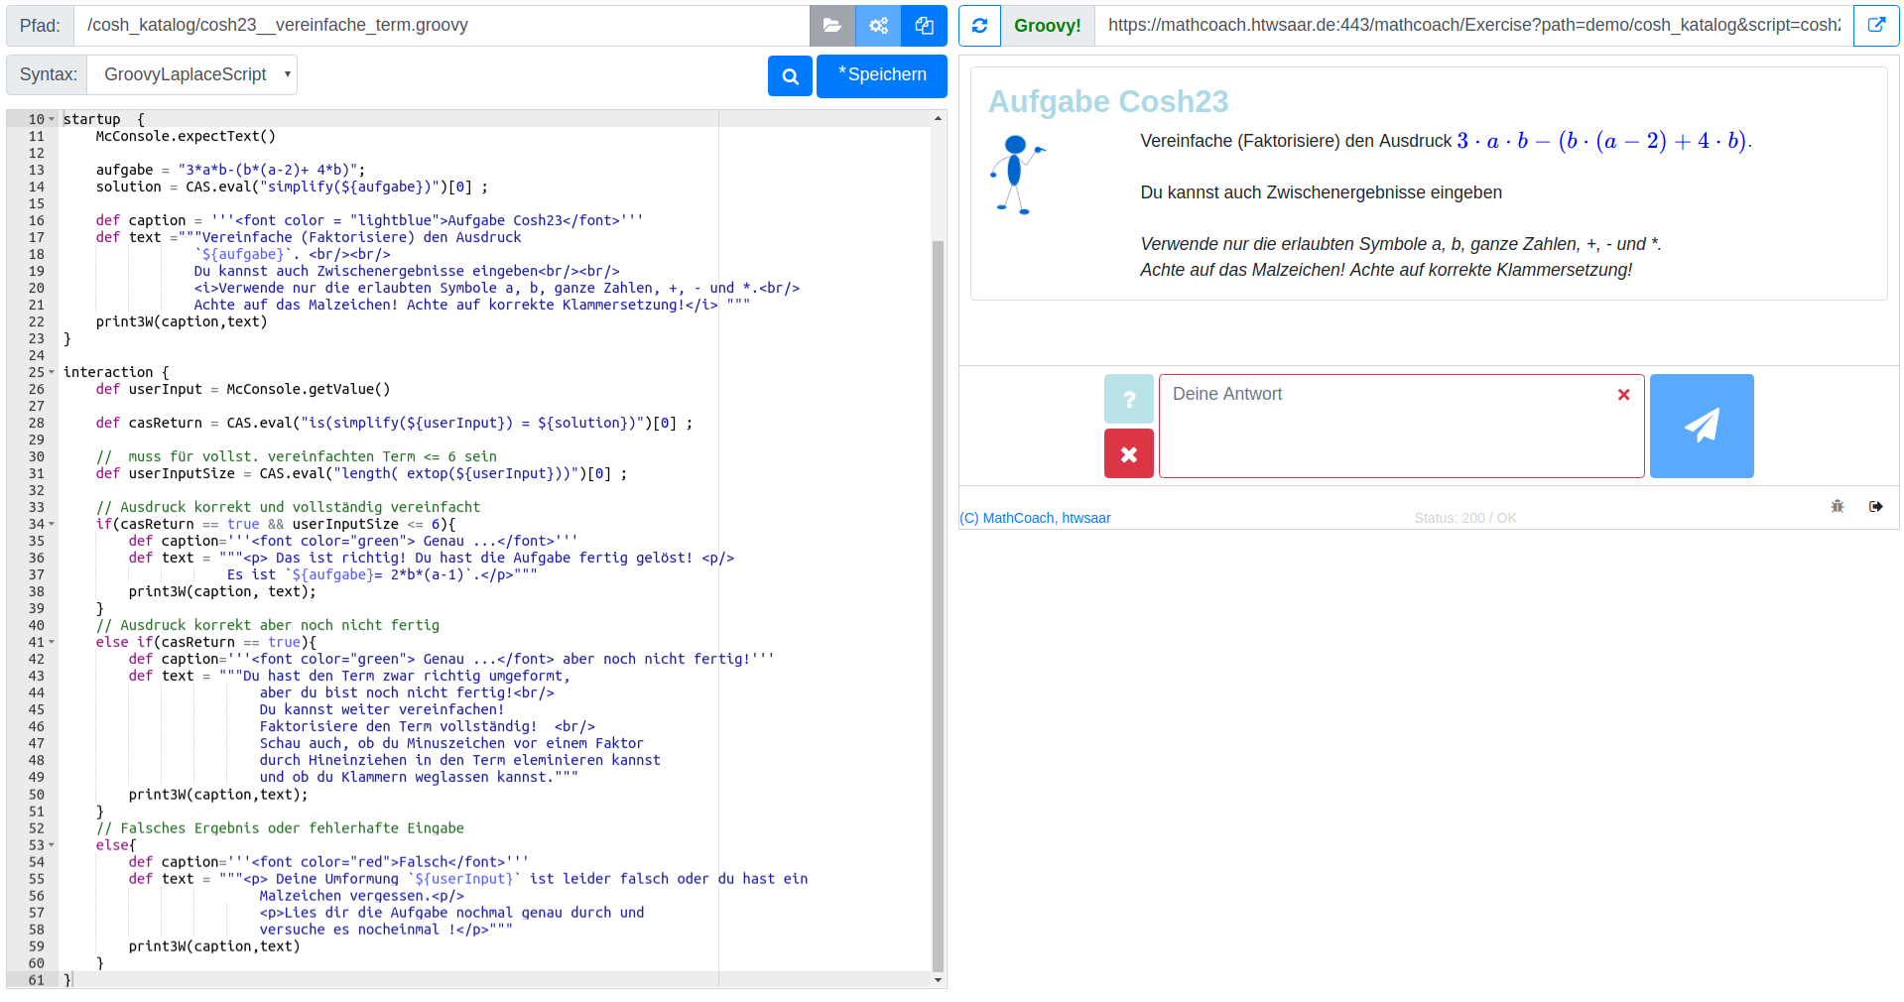Image resolution: width=1904 pixels, height=1002 pixels.
Task: Open exercise in new window icon
Action: tap(1875, 26)
